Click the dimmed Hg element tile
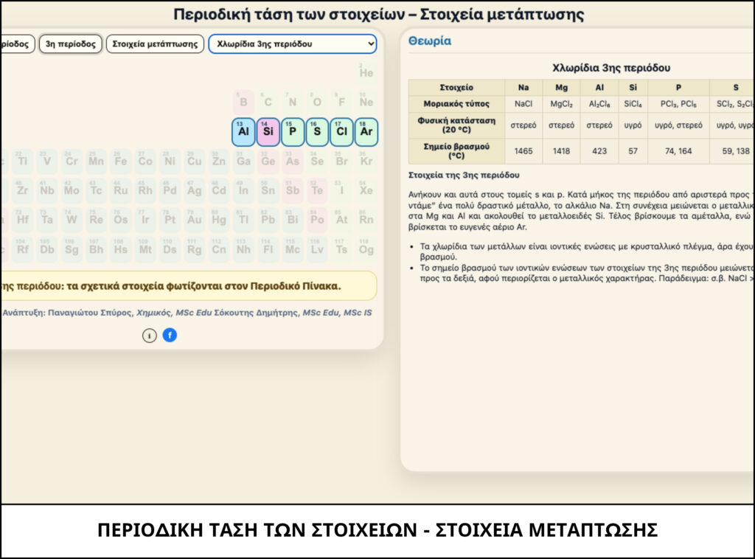Image resolution: width=755 pixels, height=559 pixels. point(219,220)
